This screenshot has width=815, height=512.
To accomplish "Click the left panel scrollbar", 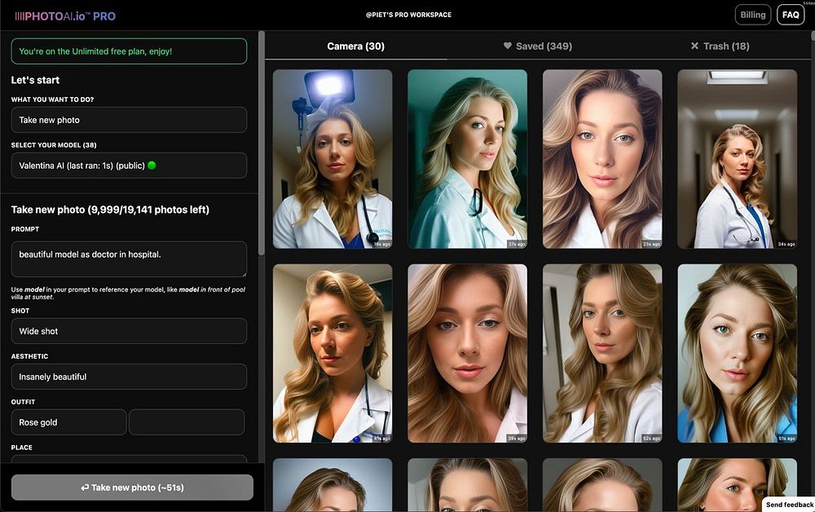I will pyautogui.click(x=262, y=143).
